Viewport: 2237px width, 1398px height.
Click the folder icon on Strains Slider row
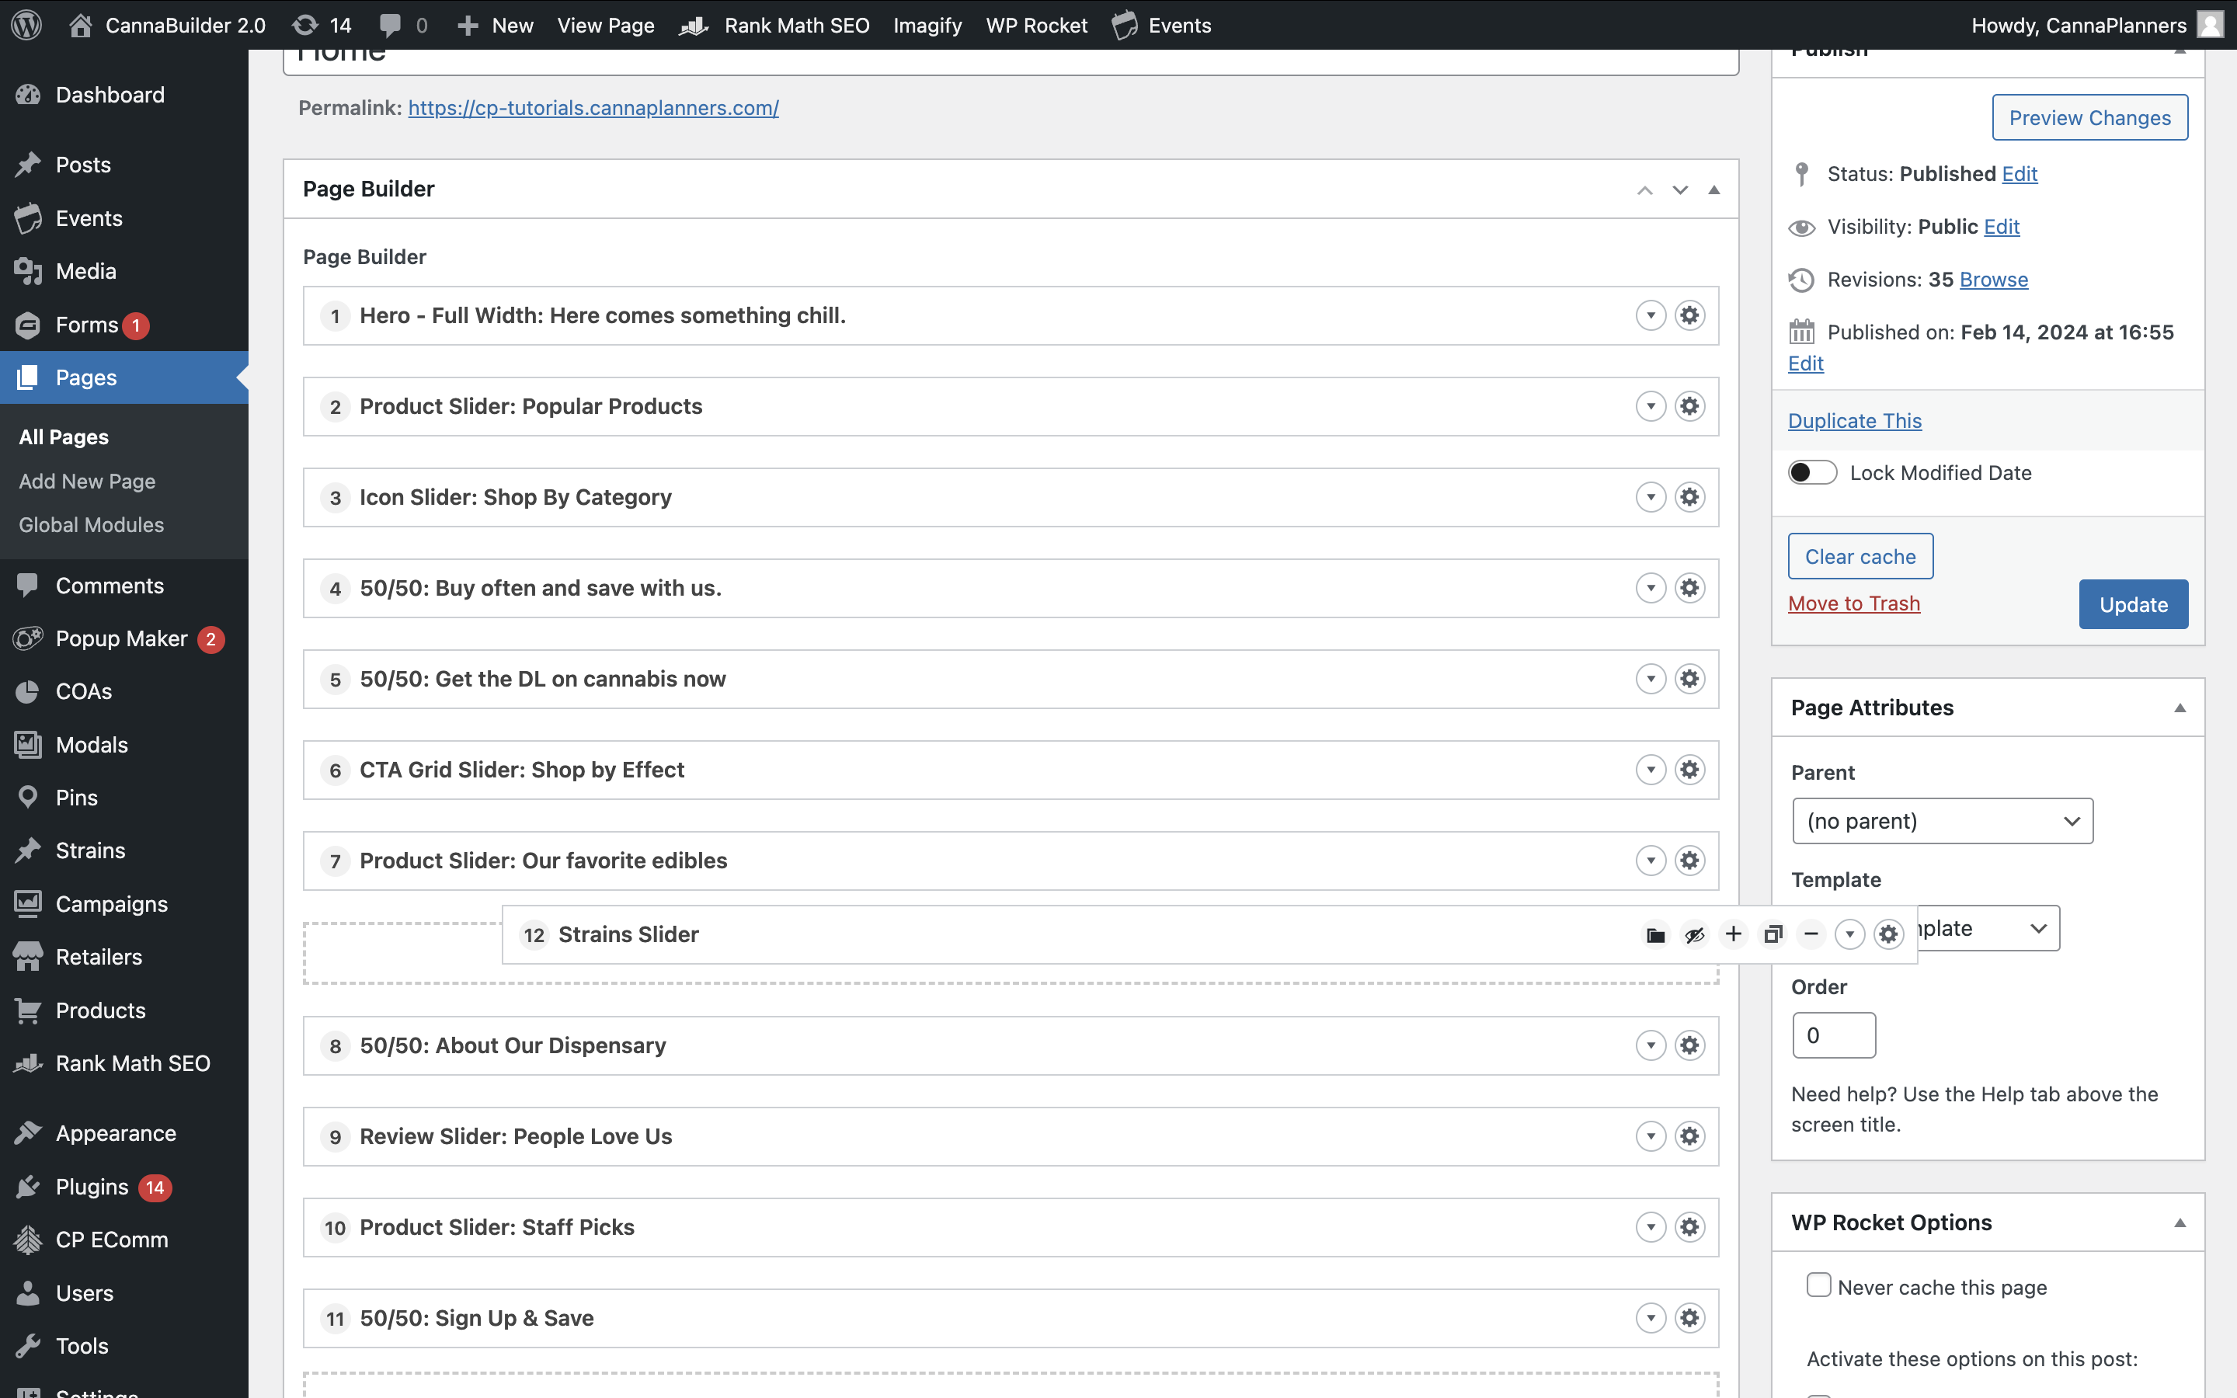(x=1655, y=935)
